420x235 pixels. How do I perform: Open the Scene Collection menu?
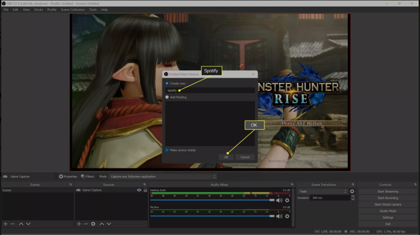click(73, 10)
